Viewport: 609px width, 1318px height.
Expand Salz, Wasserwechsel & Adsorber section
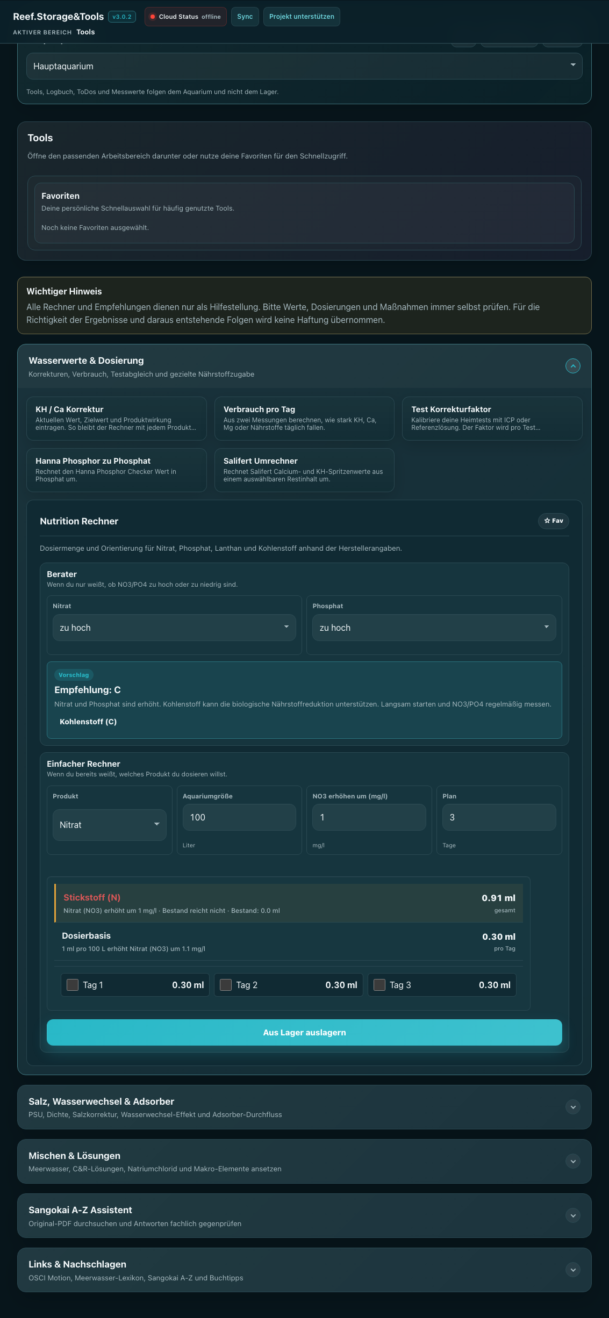572,1107
